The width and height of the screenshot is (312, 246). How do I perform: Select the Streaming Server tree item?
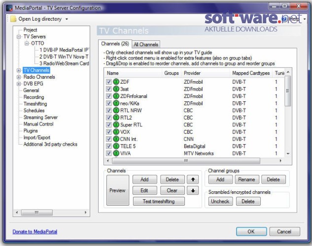pos(40,117)
